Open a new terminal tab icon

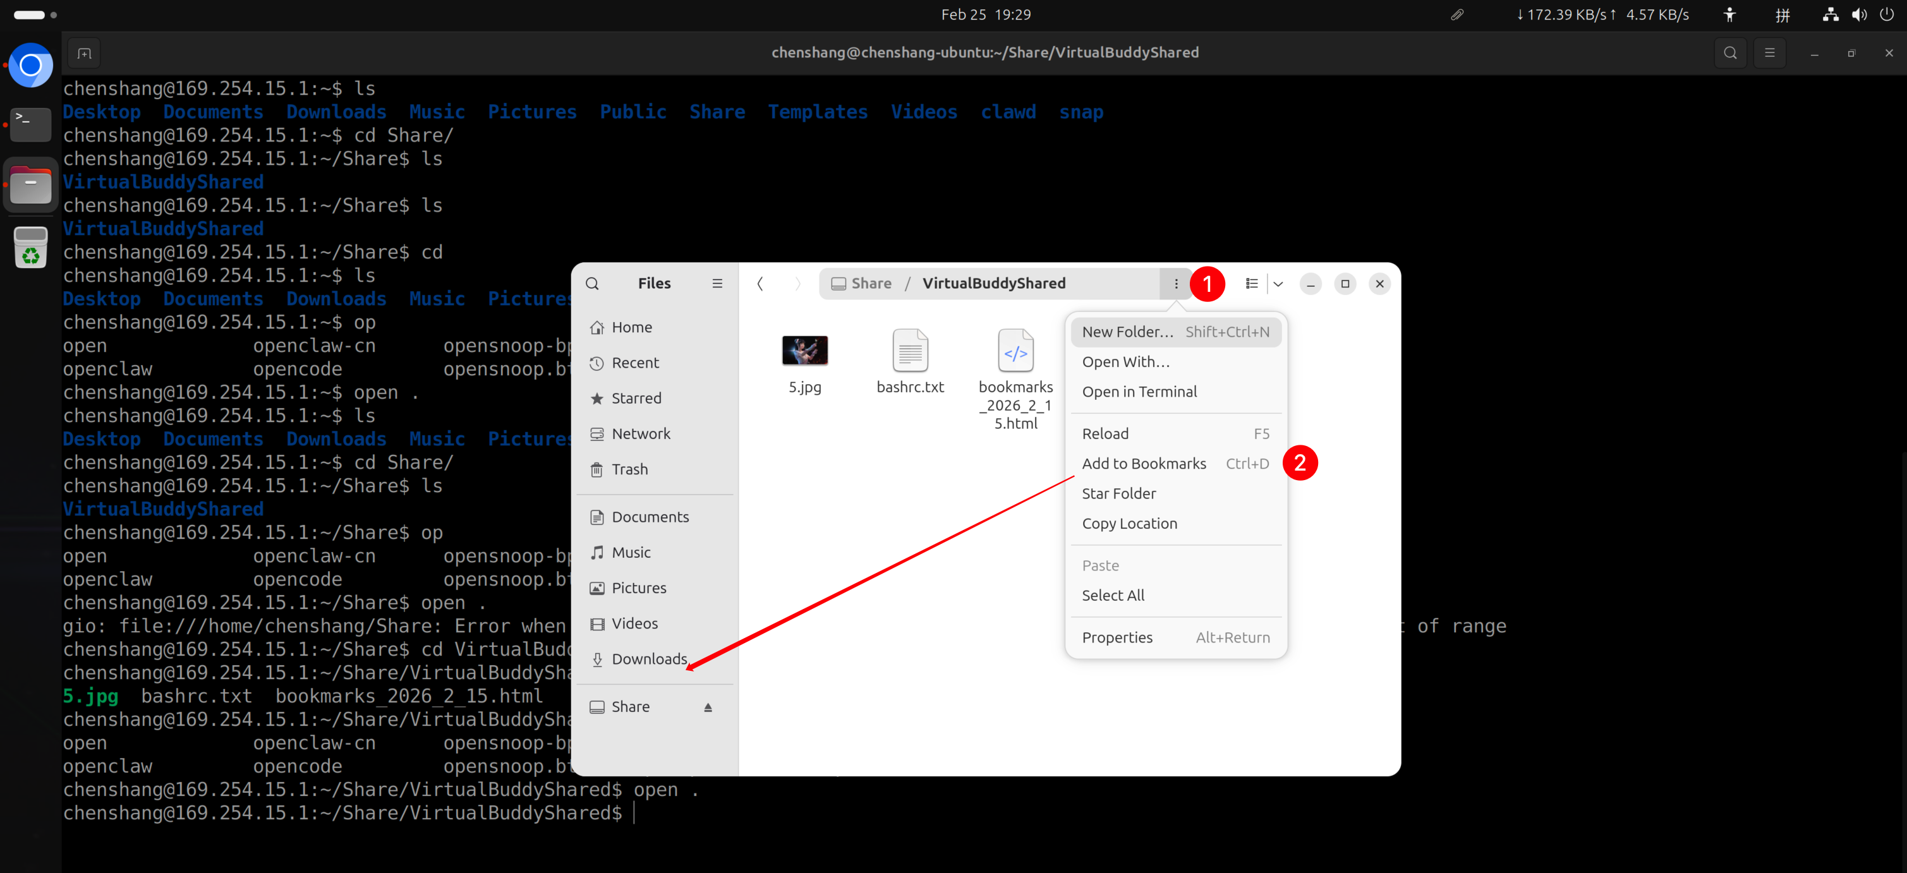click(x=85, y=53)
